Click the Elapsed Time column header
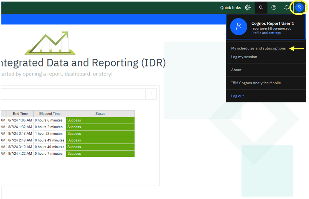Image resolution: width=309 pixels, height=199 pixels. tap(50, 114)
